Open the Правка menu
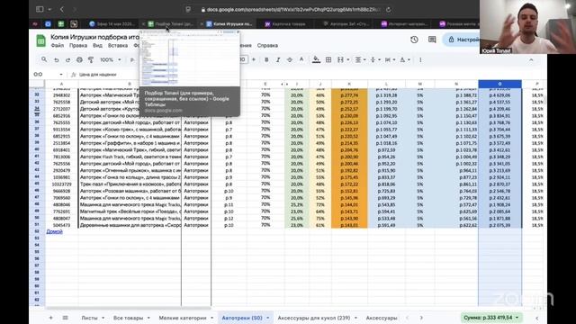576x324 pixels. (x=78, y=46)
